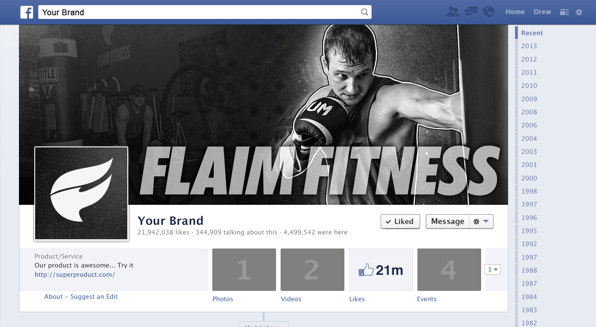596x327 pixels.
Task: Open gear dropdown beside Message
Action: click(481, 221)
